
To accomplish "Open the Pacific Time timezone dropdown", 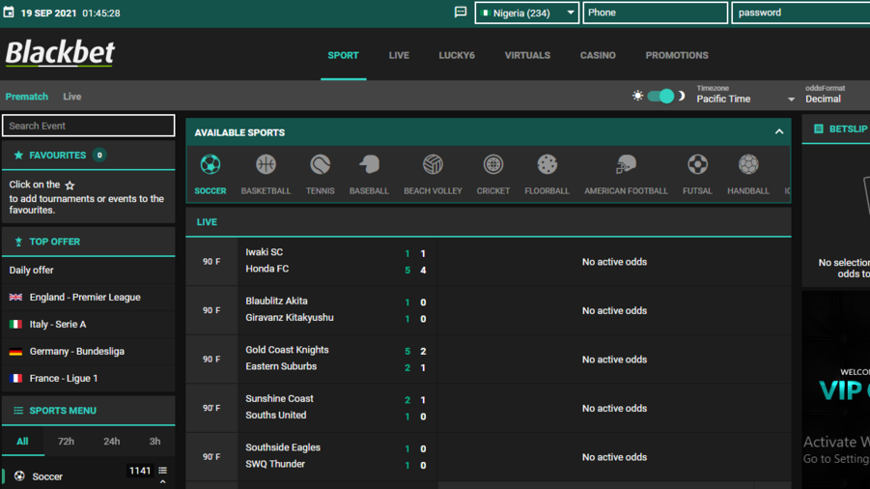I will 745,99.
